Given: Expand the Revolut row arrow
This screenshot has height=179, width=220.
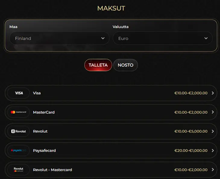Looking at the screenshot, I should pyautogui.click(x=213, y=131).
